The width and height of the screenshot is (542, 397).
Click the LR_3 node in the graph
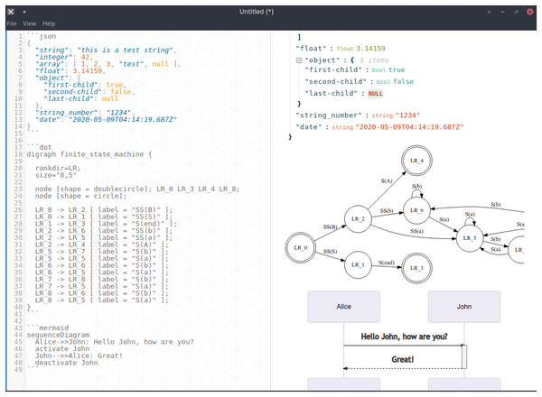pyautogui.click(x=416, y=268)
